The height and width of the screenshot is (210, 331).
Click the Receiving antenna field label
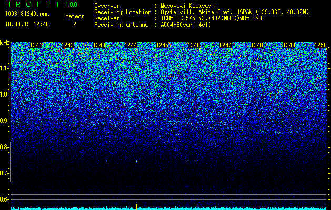tap(121, 25)
